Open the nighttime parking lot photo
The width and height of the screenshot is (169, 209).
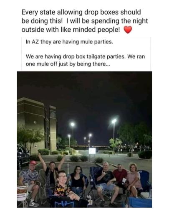(x=84, y=139)
